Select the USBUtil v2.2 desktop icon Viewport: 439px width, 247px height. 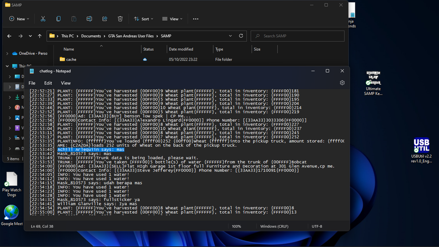pos(422,151)
